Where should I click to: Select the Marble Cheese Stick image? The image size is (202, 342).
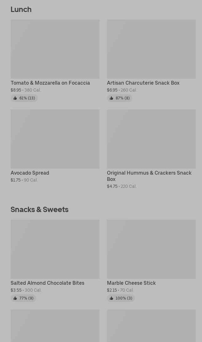click(151, 249)
